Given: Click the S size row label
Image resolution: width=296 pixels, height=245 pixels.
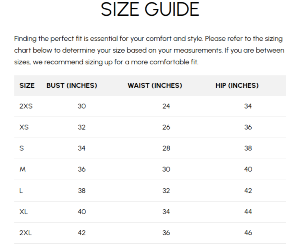Looking at the screenshot, I should click(x=22, y=148).
